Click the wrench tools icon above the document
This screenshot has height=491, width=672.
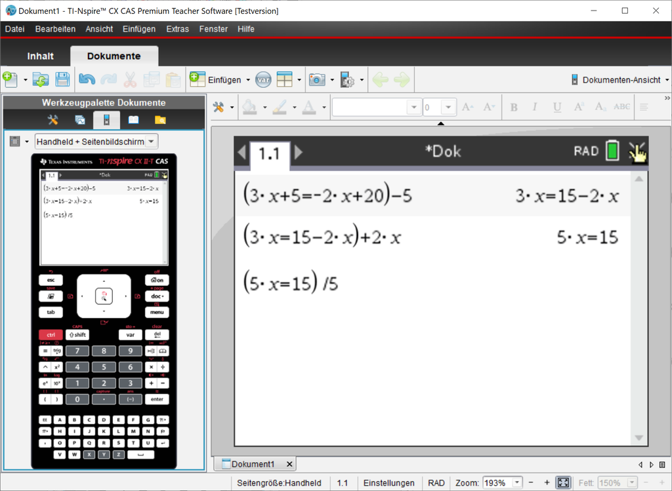pos(219,107)
